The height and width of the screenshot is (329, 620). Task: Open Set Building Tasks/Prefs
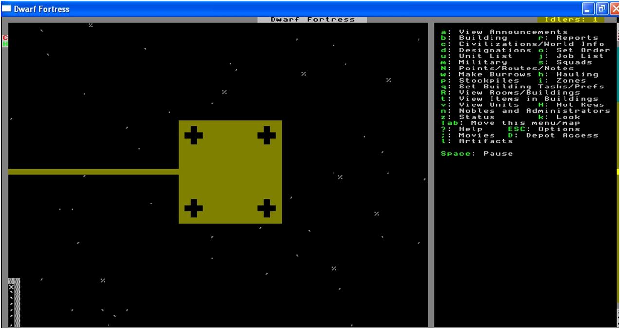523,87
